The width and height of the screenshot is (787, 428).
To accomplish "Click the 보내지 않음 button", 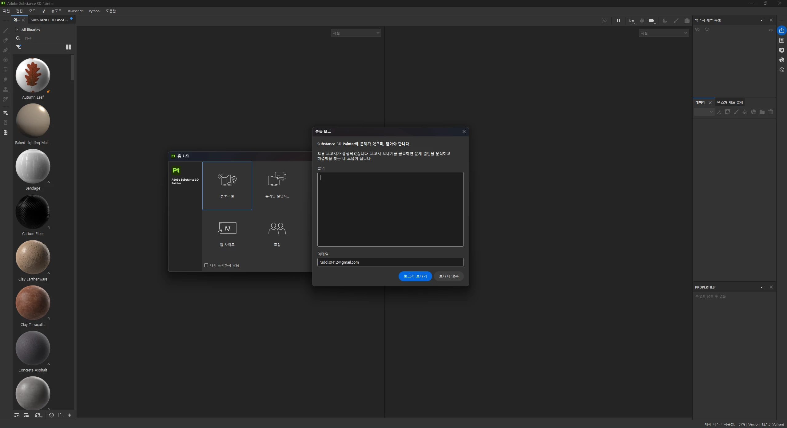I will [448, 276].
